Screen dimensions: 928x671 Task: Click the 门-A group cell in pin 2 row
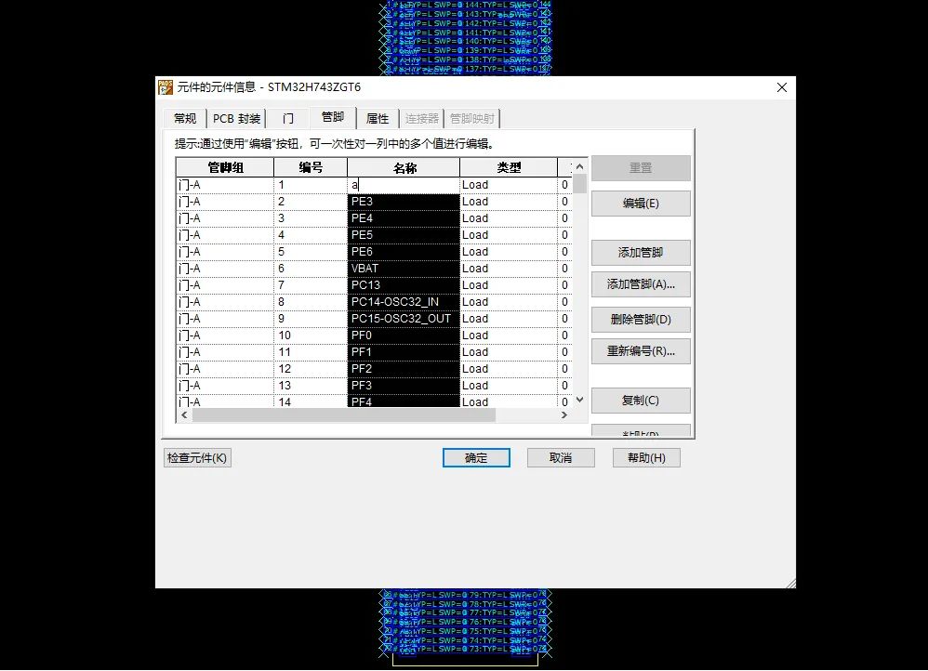tap(225, 202)
